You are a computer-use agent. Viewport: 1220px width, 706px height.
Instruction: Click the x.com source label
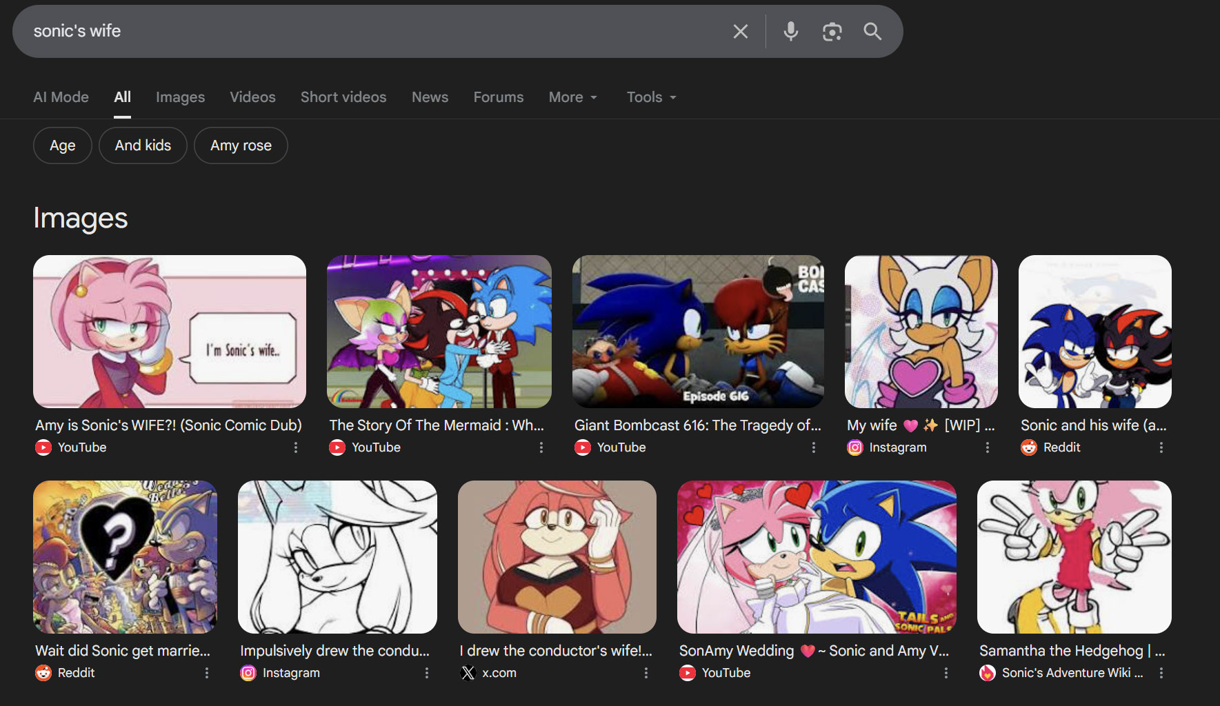click(x=499, y=673)
